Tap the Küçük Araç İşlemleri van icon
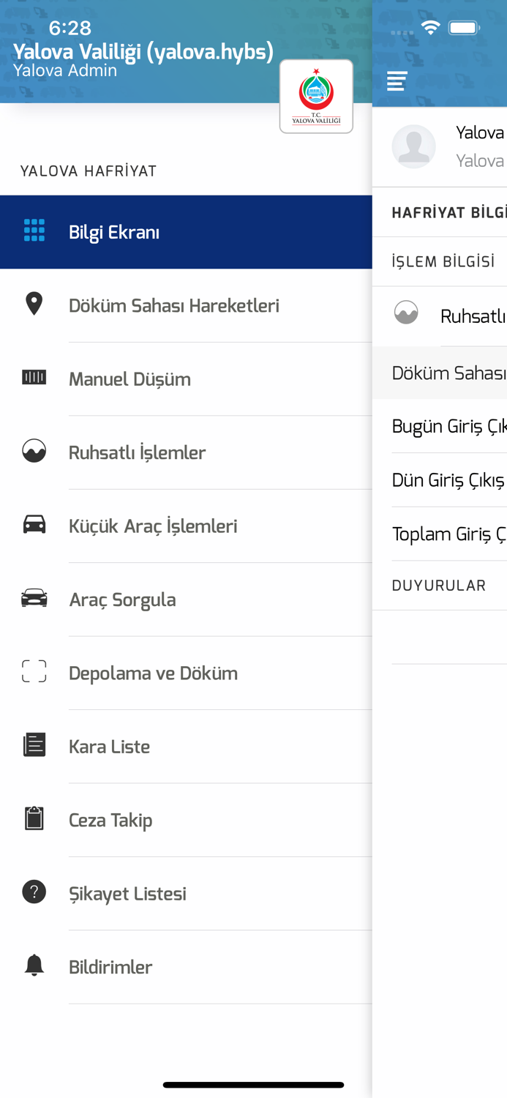The image size is (507, 1098). (34, 524)
